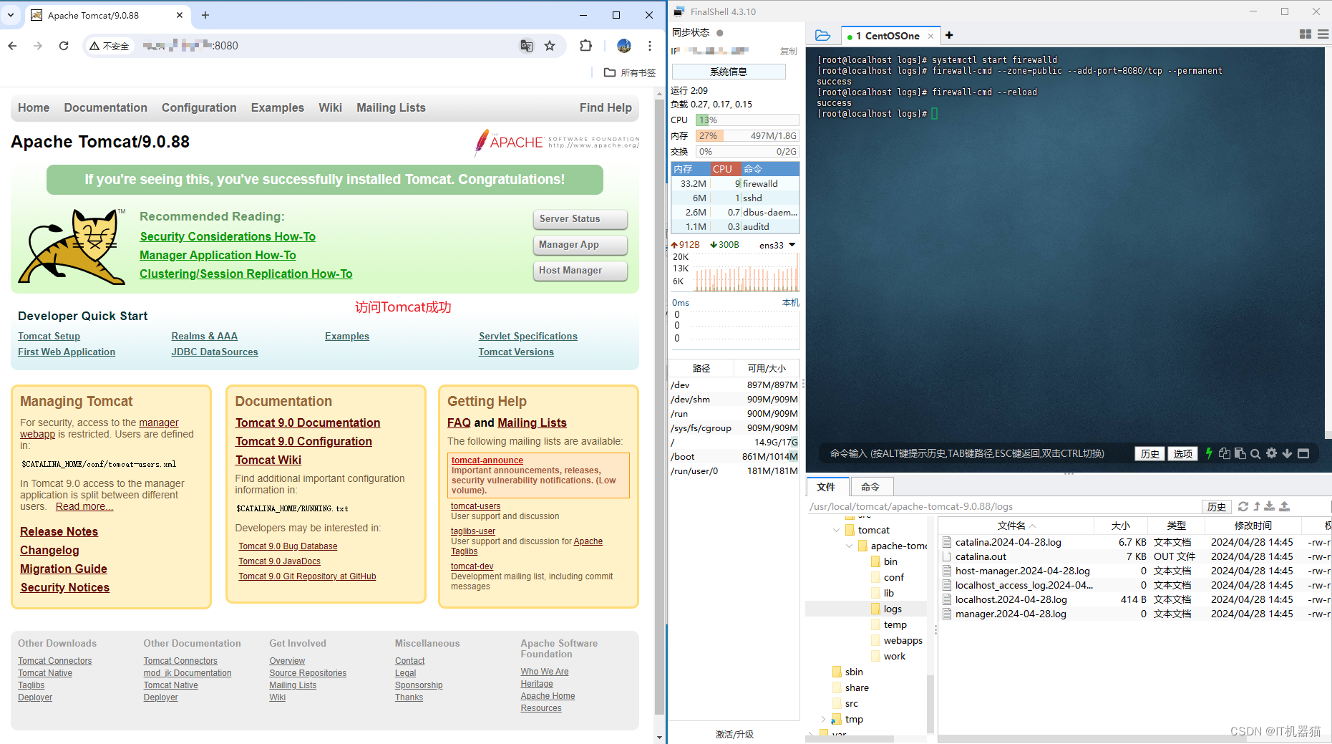Switch FinalShell to grid layout view
1332x744 pixels.
point(1306,34)
